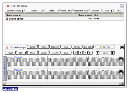Viewport: 129px width, 93px height.
Task: Open the Start dropdown in Oscilloscope
Action: [x=21, y=53]
